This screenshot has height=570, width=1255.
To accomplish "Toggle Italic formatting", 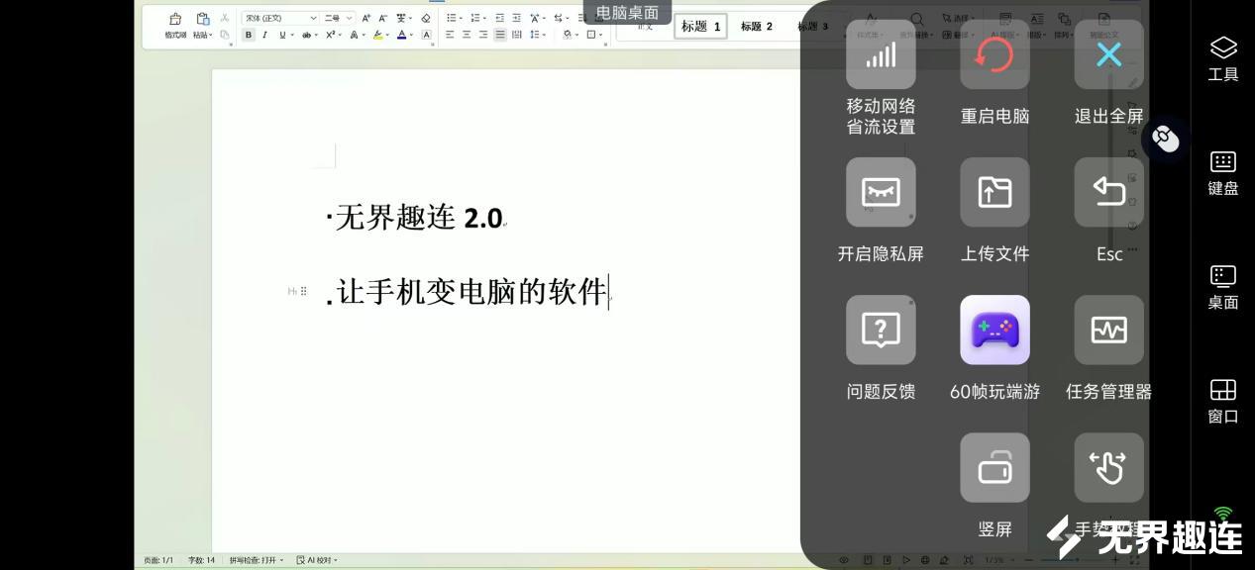I will coord(264,35).
